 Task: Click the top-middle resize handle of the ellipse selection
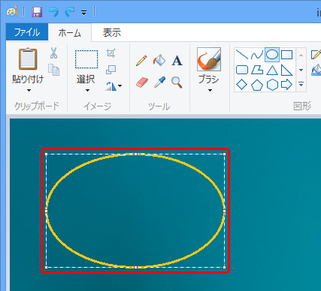(135, 154)
